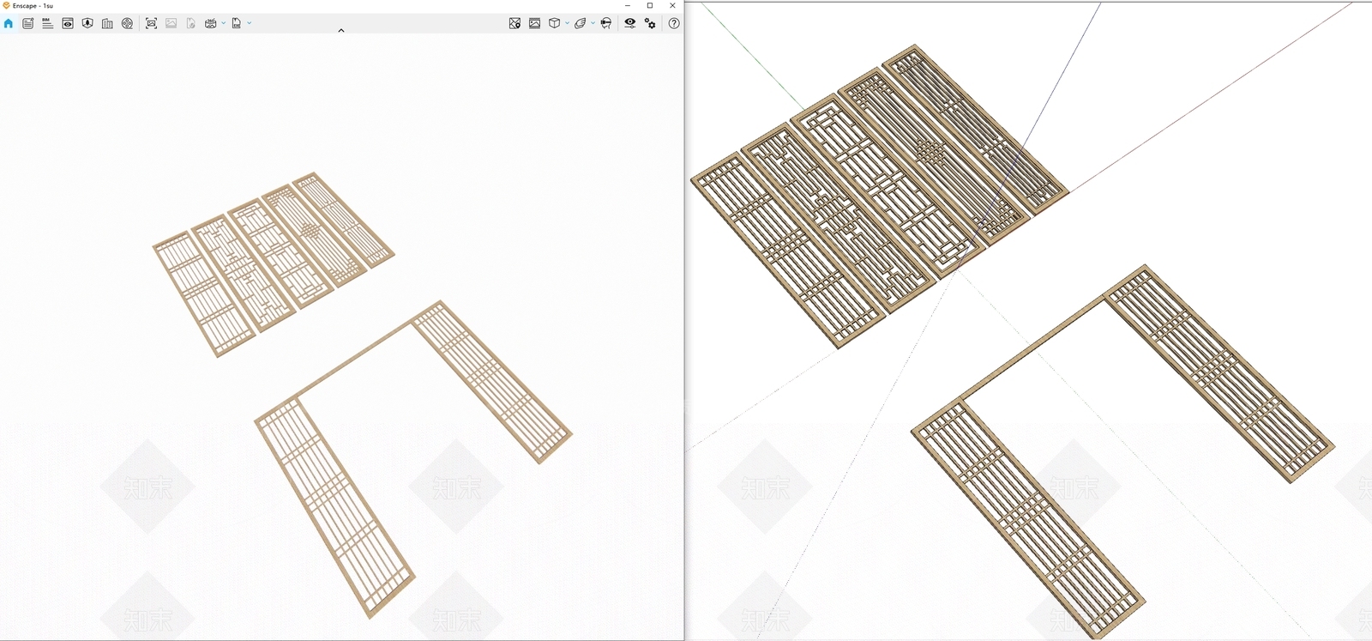
Task: Click the window-with-eye toolbar icon
Action: point(68,23)
